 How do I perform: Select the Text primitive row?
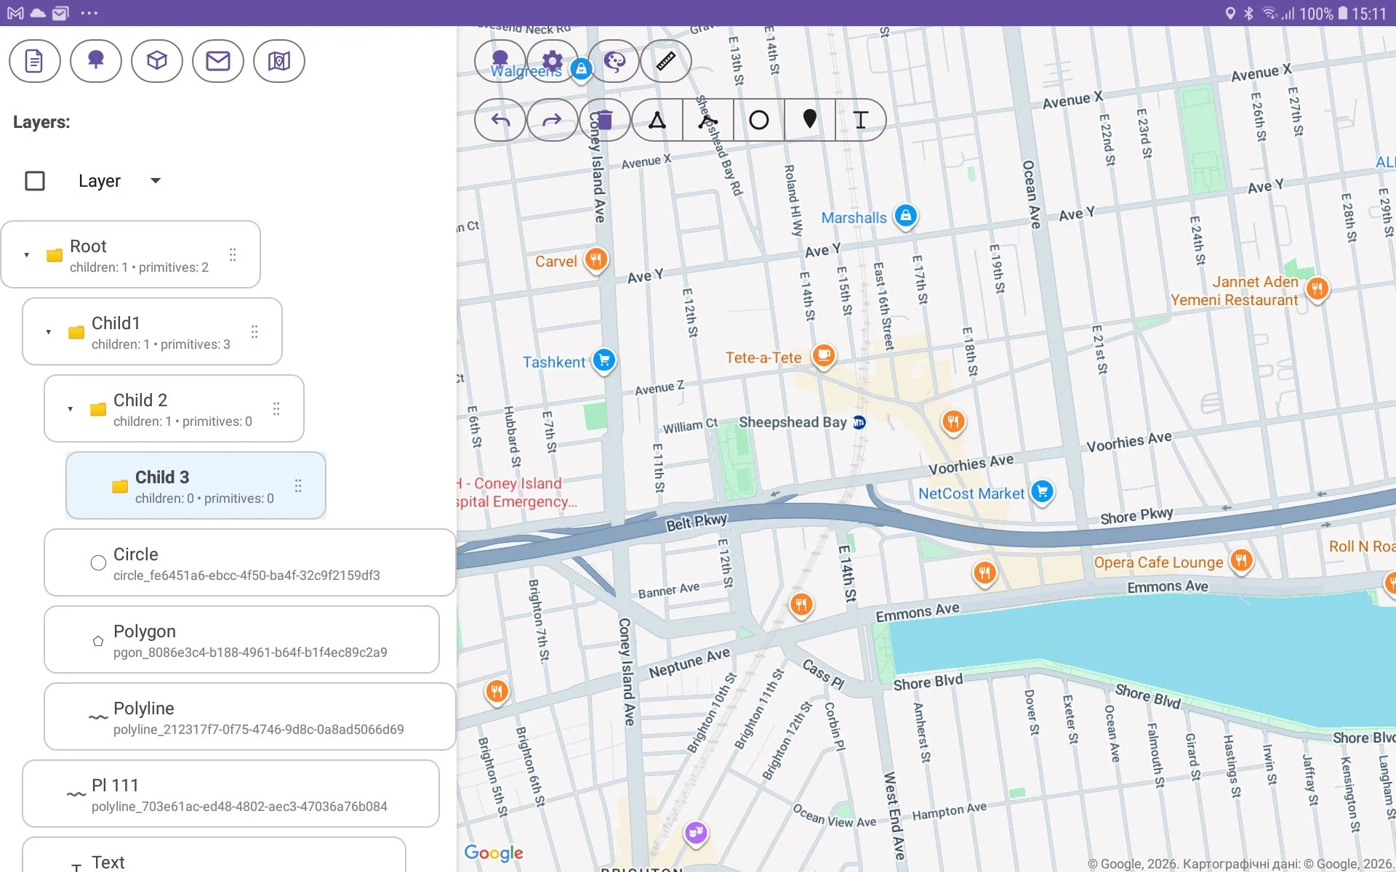[x=214, y=855]
